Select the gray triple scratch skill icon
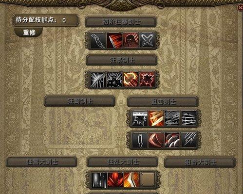This screenshot has width=243, height=194. pyautogui.click(x=189, y=140)
